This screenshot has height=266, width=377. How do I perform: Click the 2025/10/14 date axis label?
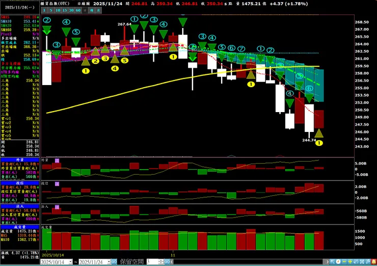53,255
